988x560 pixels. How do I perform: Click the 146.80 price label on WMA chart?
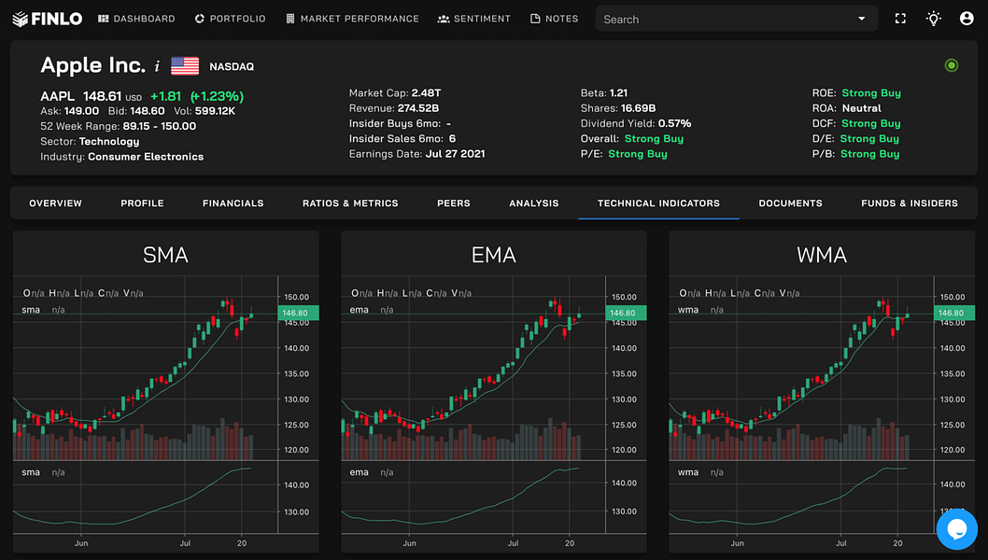click(954, 313)
